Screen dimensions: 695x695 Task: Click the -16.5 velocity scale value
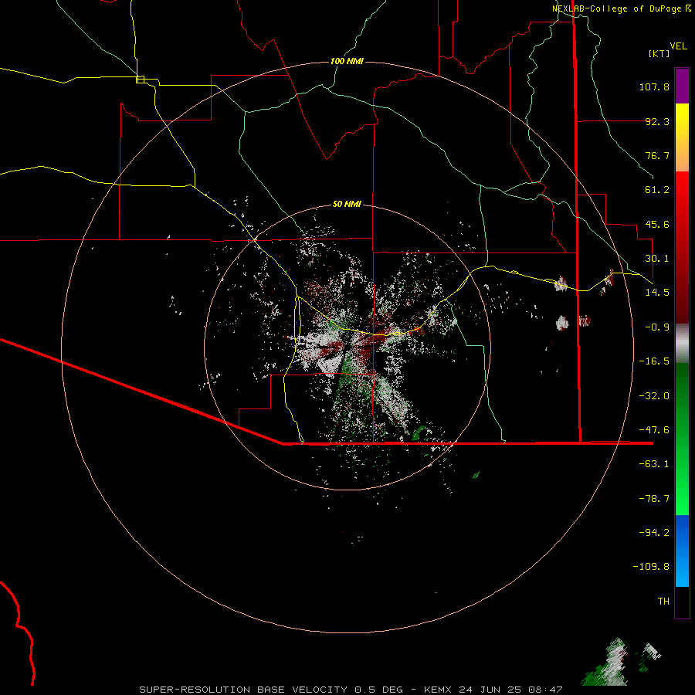[654, 361]
